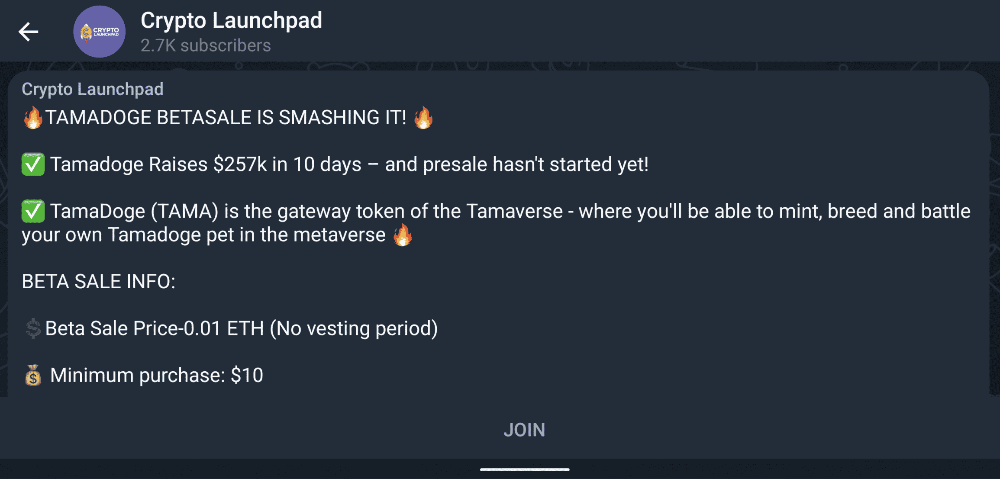Click the Crypto Launchpad sender name in message
1000x479 pixels.
(x=93, y=89)
